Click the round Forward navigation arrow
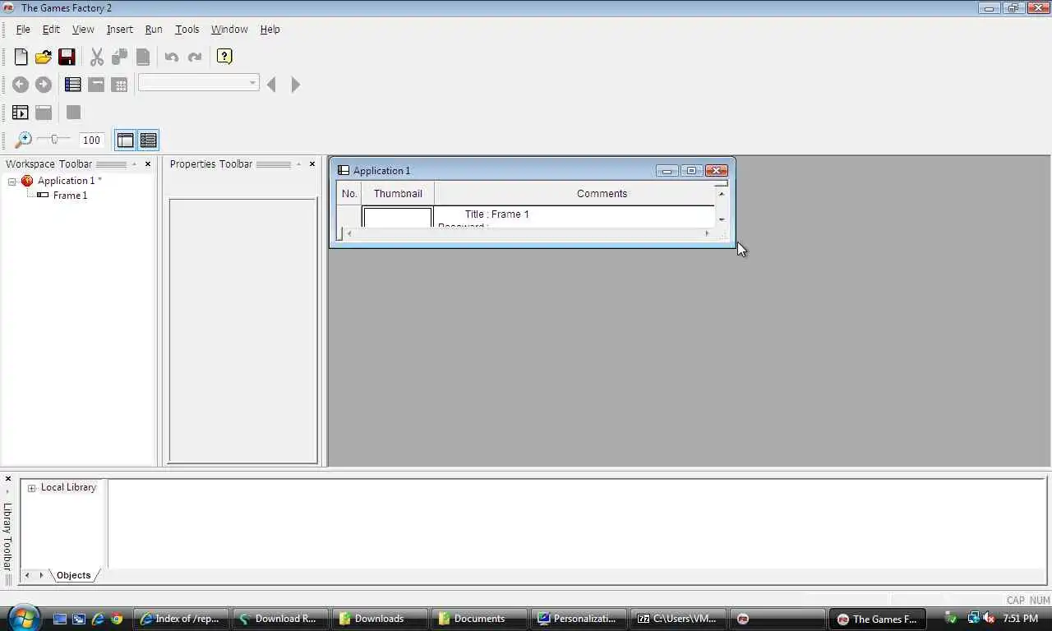Screen dimensions: 1052x631 [44, 85]
